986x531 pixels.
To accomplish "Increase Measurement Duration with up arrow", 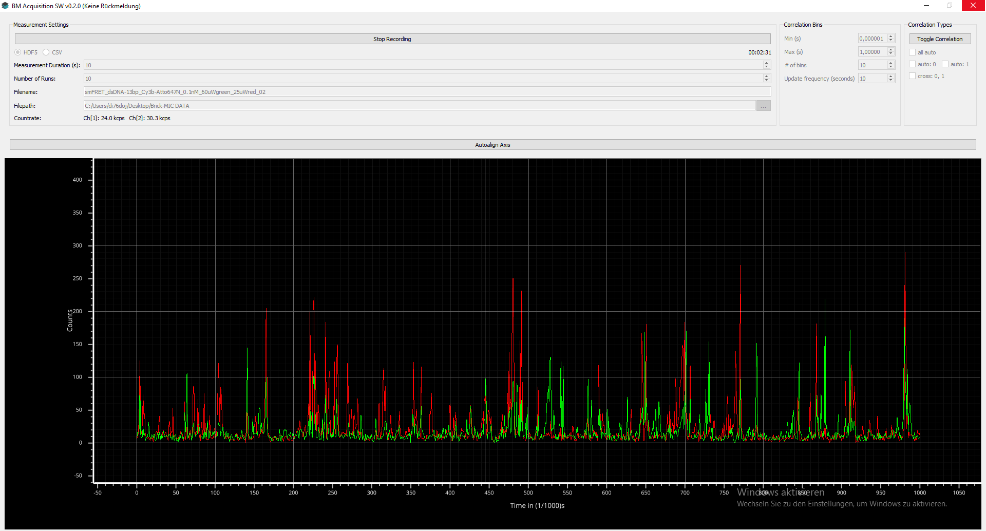I will coord(766,63).
